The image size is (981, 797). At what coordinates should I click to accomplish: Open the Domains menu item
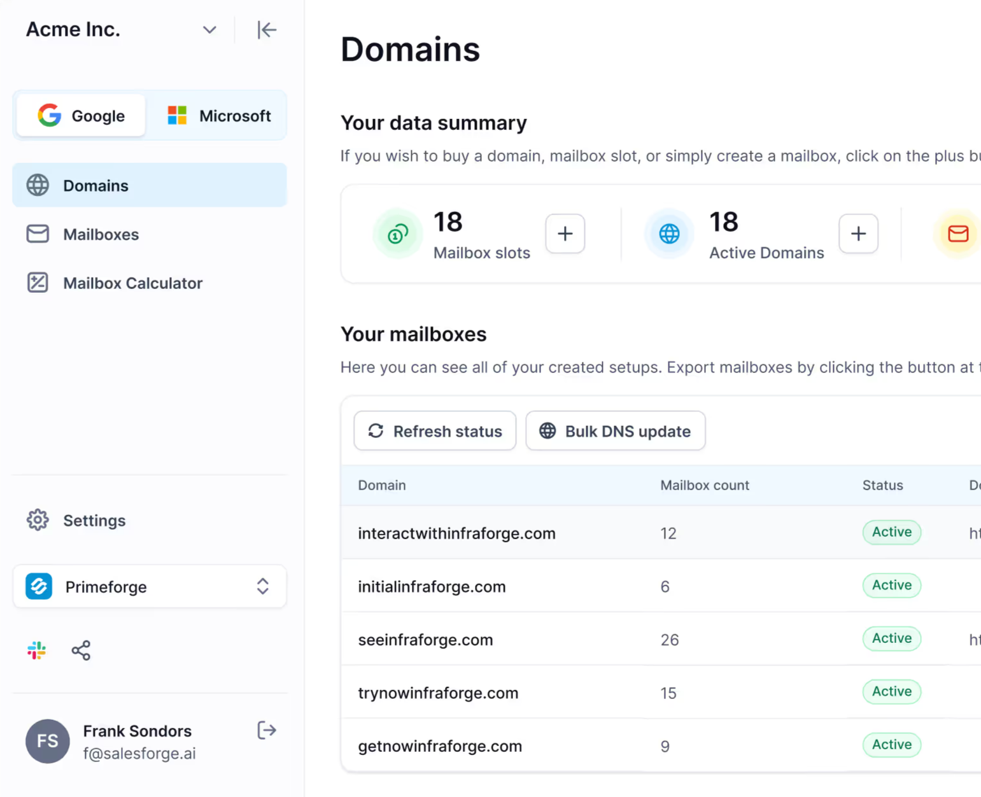pos(150,185)
